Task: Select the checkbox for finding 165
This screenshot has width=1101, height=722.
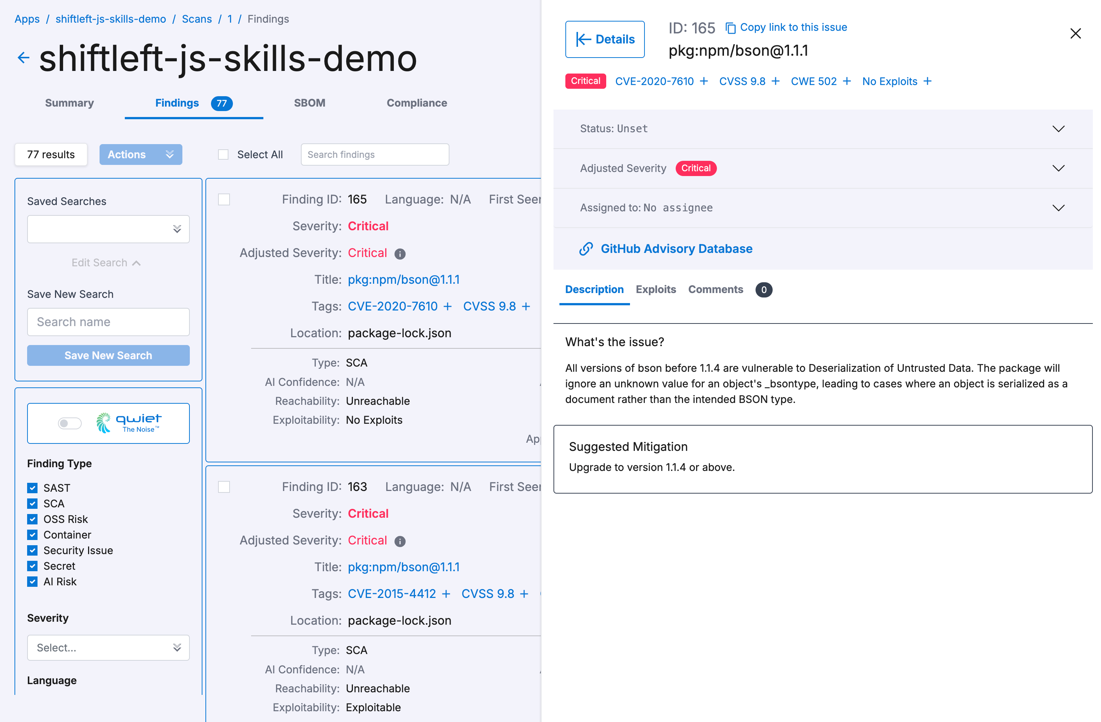Action: tap(224, 199)
